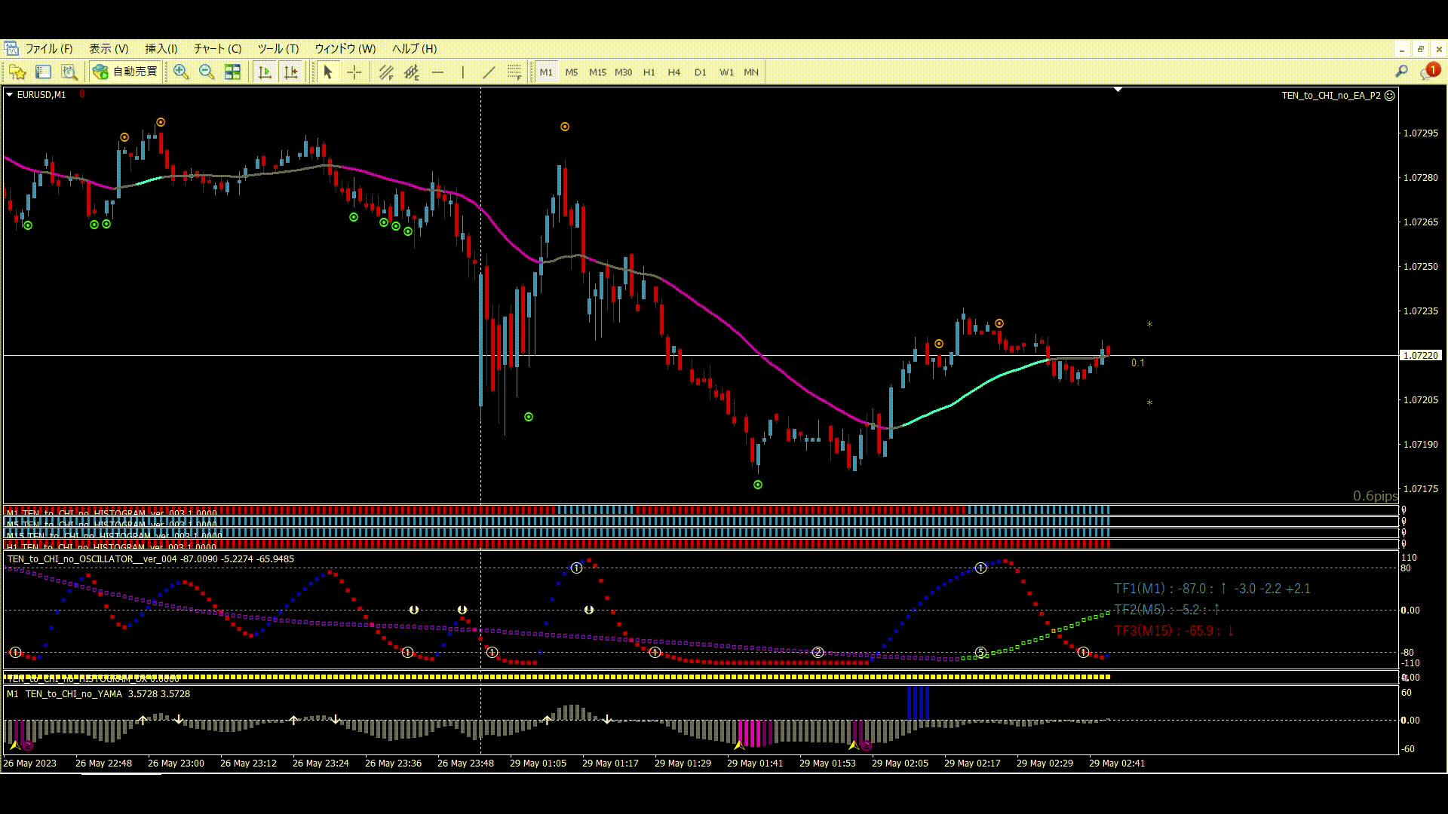Click the notification alert icon with badge
1448x814 pixels.
1430,72
